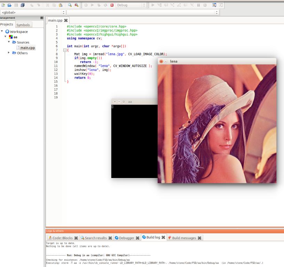Collapse the aa project node
The width and height of the screenshot is (284, 267).
pyautogui.click(x=6, y=37)
